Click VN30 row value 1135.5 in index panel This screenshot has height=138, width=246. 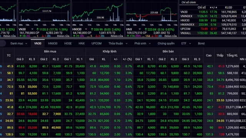(x=203, y=12)
